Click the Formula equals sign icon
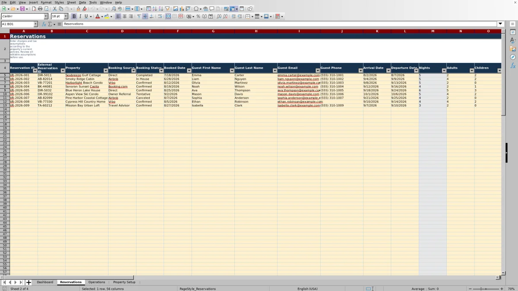Image resolution: width=518 pixels, height=291 pixels. tap(59, 24)
